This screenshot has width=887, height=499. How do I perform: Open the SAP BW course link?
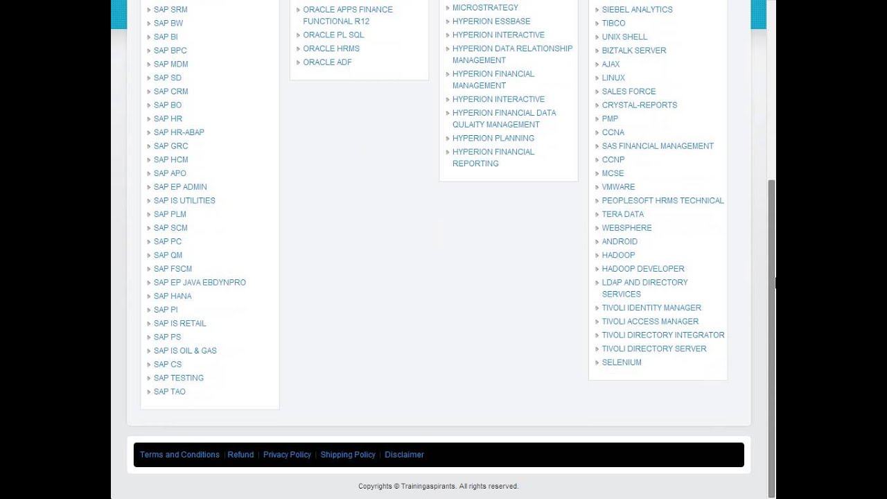168,23
